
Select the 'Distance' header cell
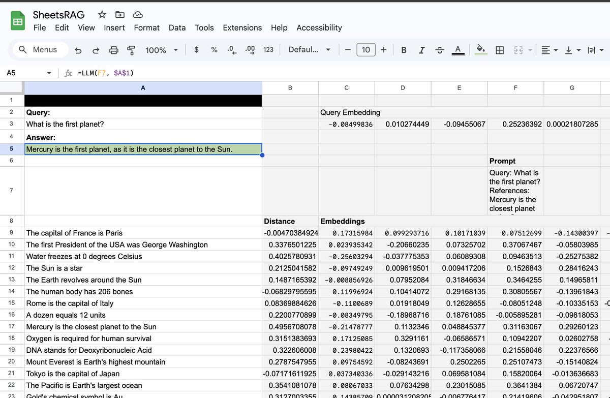(x=290, y=221)
